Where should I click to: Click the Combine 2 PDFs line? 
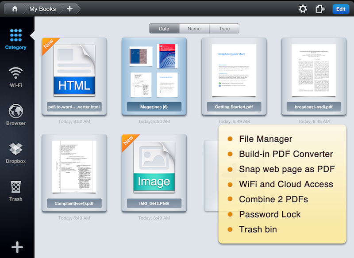point(273,199)
